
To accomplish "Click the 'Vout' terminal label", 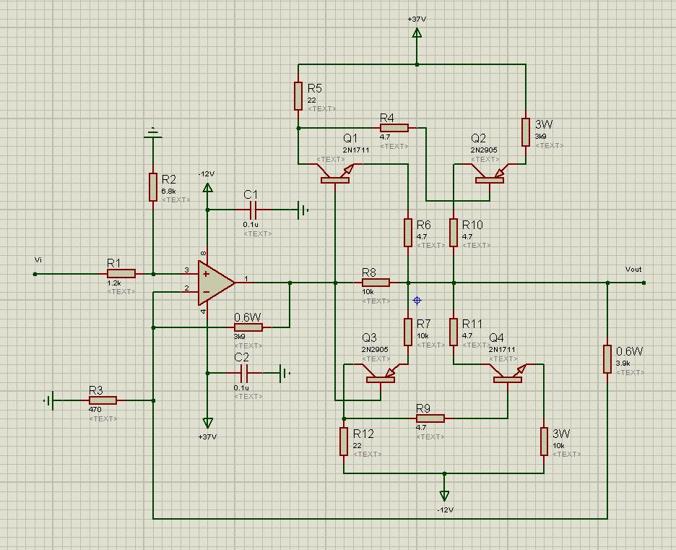I will tap(633, 269).
